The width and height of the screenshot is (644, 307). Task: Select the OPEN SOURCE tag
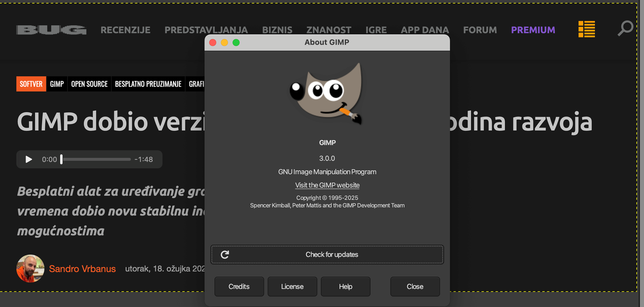click(x=89, y=84)
